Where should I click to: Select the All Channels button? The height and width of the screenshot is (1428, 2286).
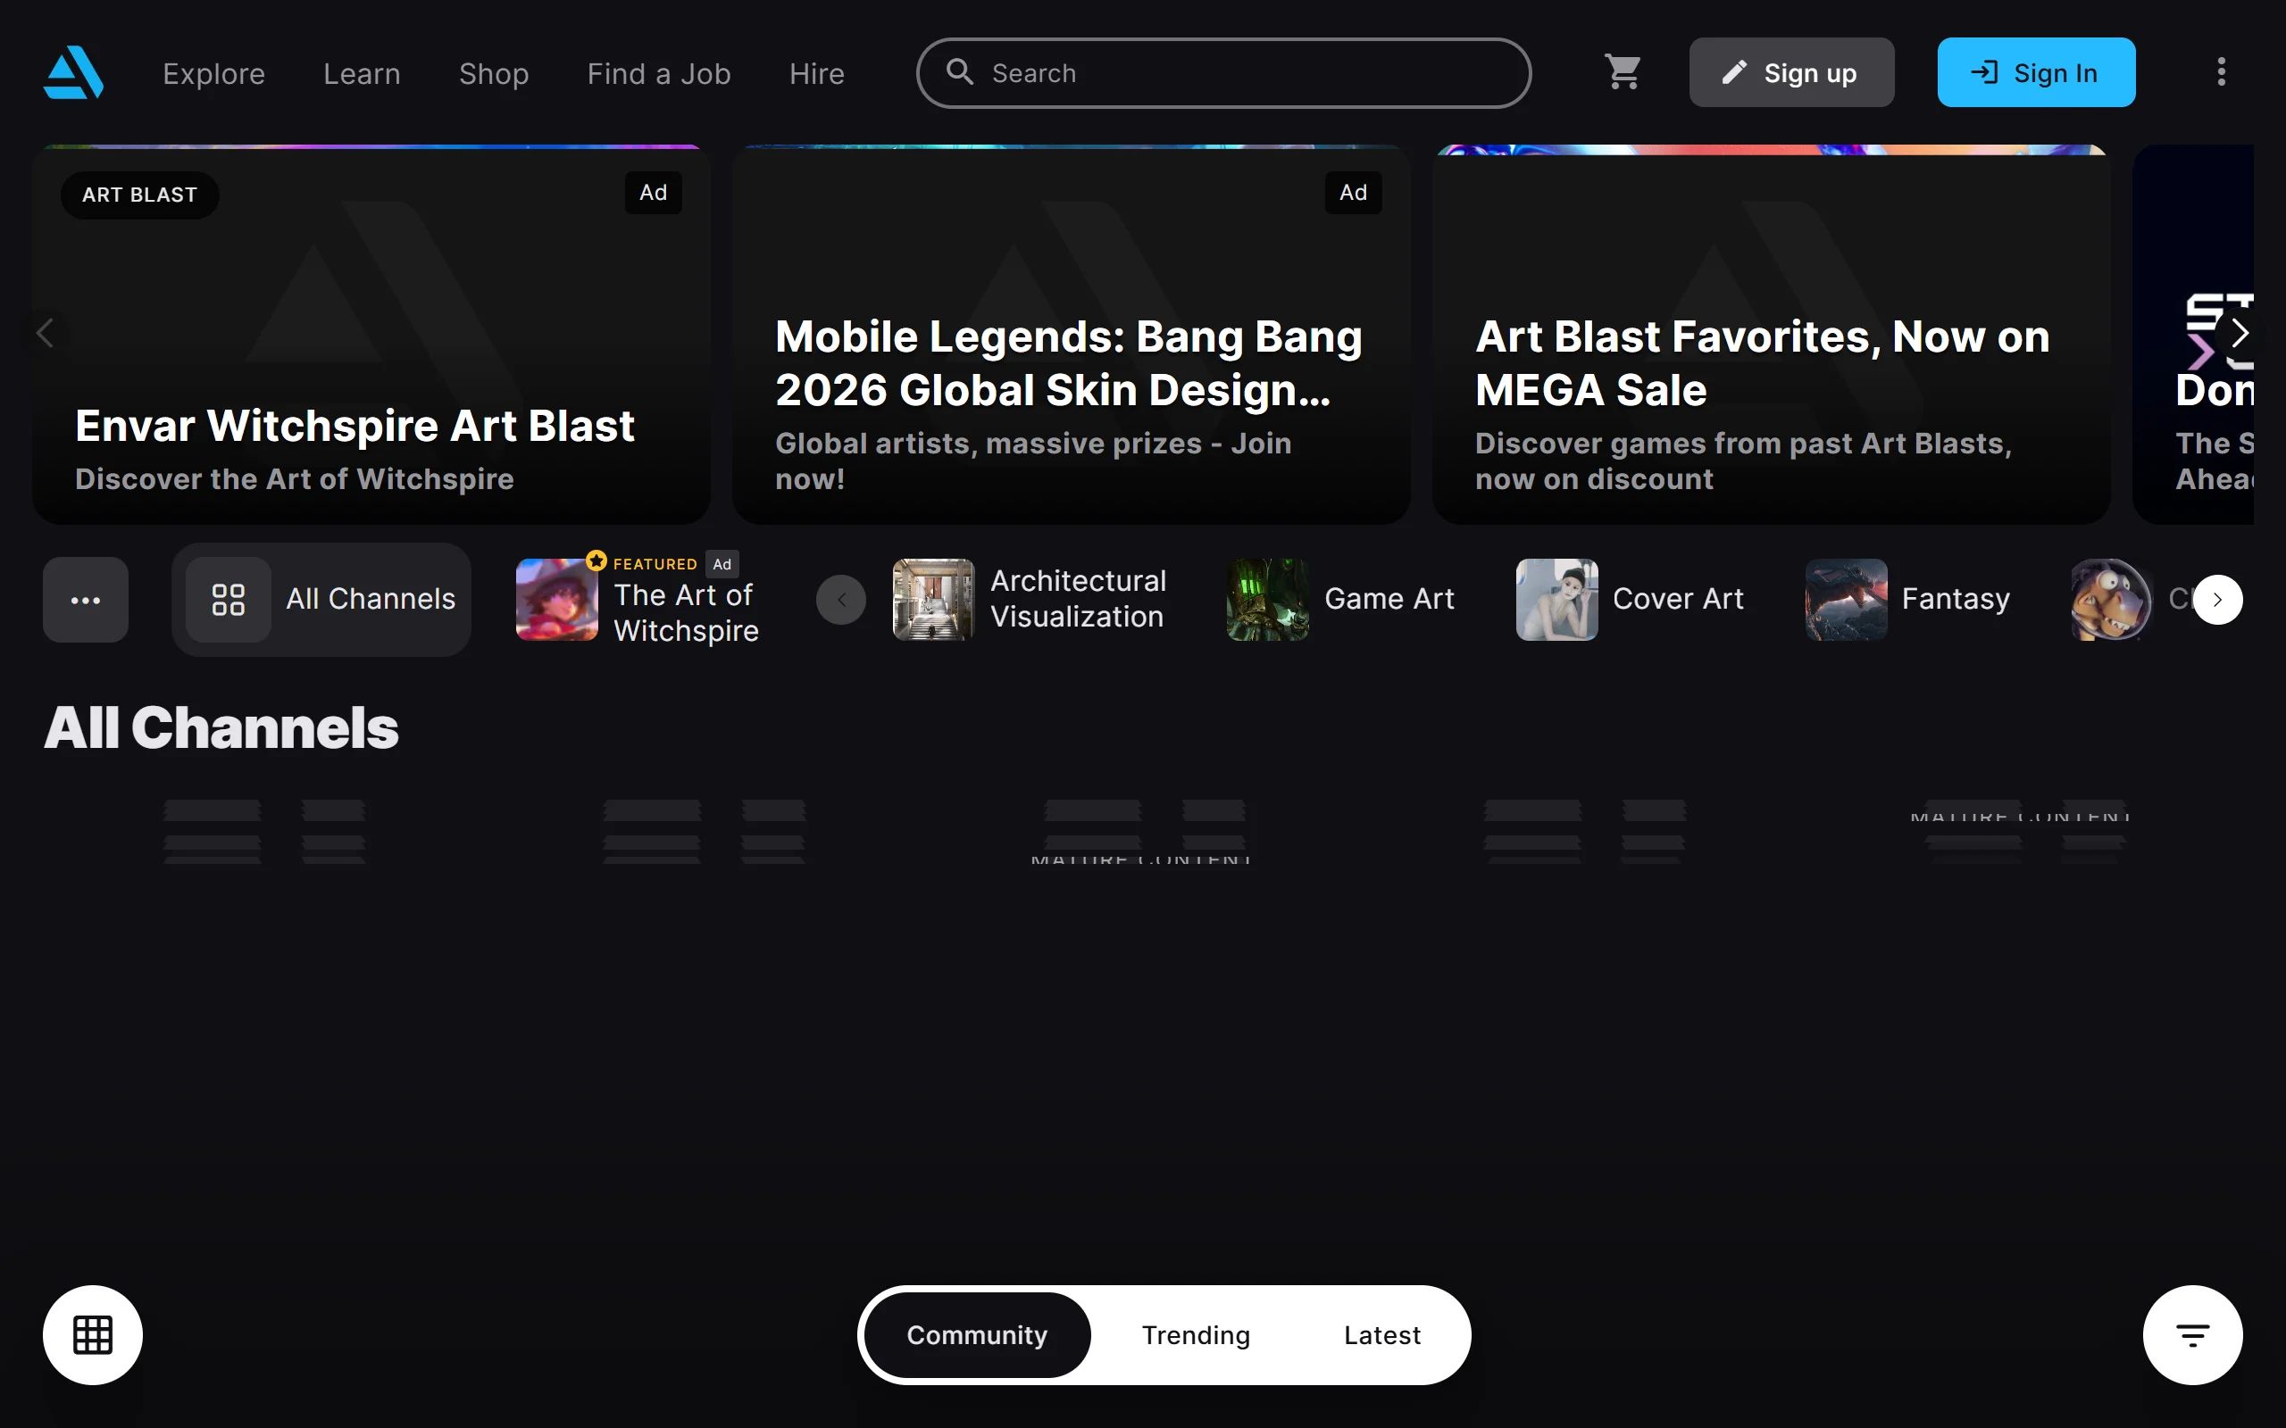321,600
